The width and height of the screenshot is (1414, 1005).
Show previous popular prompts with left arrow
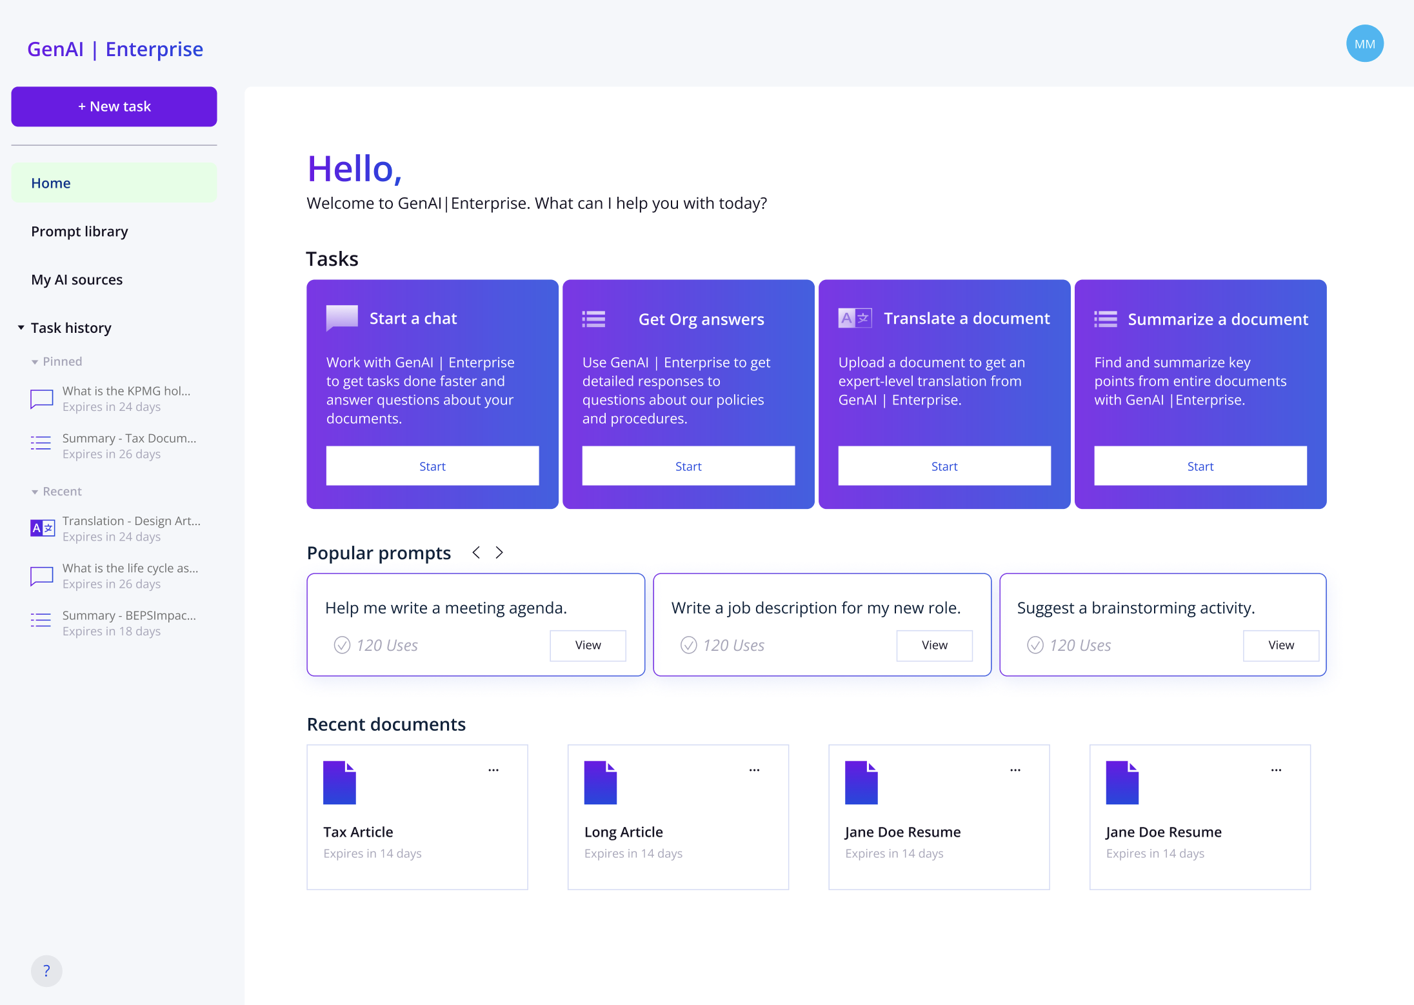[x=476, y=553]
